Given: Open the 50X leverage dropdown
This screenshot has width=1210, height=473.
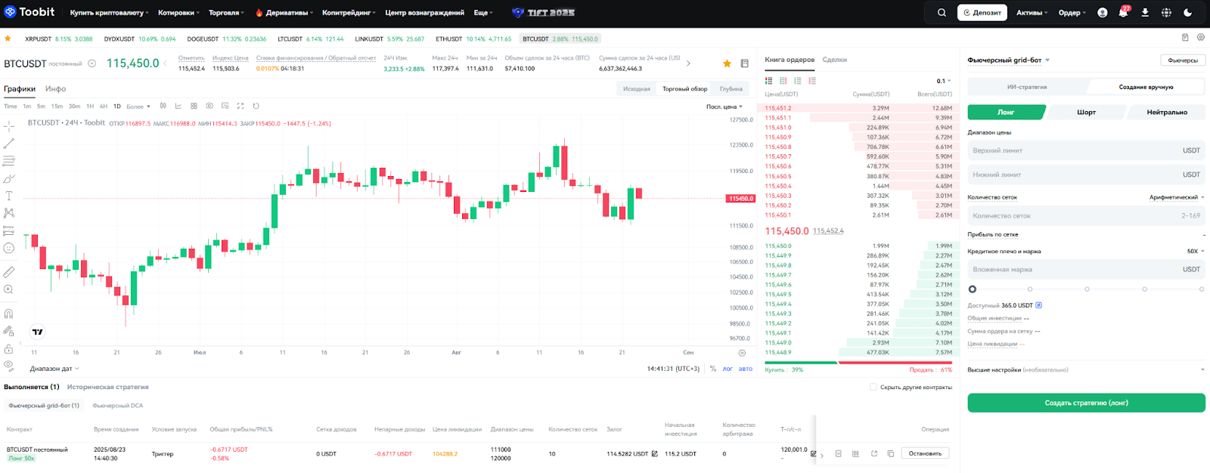Looking at the screenshot, I should (x=1196, y=251).
